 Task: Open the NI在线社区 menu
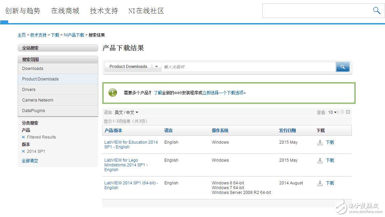[x=146, y=11]
